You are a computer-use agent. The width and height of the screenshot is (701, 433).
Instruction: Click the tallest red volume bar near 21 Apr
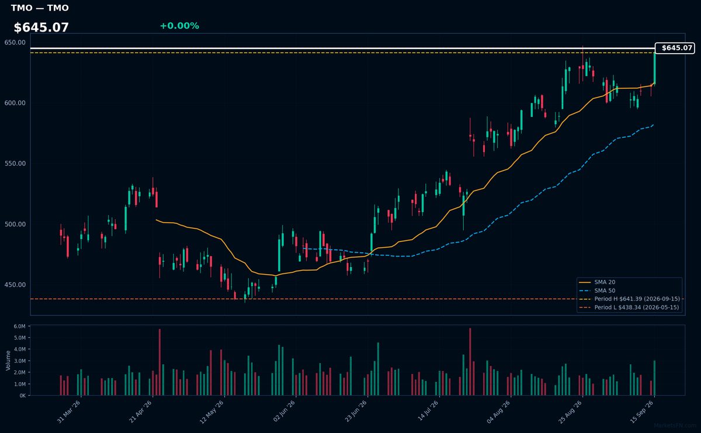click(x=159, y=362)
